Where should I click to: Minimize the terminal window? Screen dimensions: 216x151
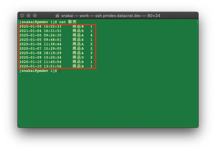click(29, 16)
